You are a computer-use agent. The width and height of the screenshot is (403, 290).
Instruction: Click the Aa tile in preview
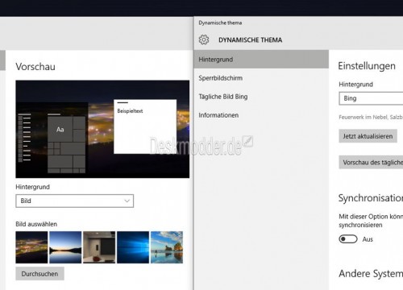pos(60,130)
